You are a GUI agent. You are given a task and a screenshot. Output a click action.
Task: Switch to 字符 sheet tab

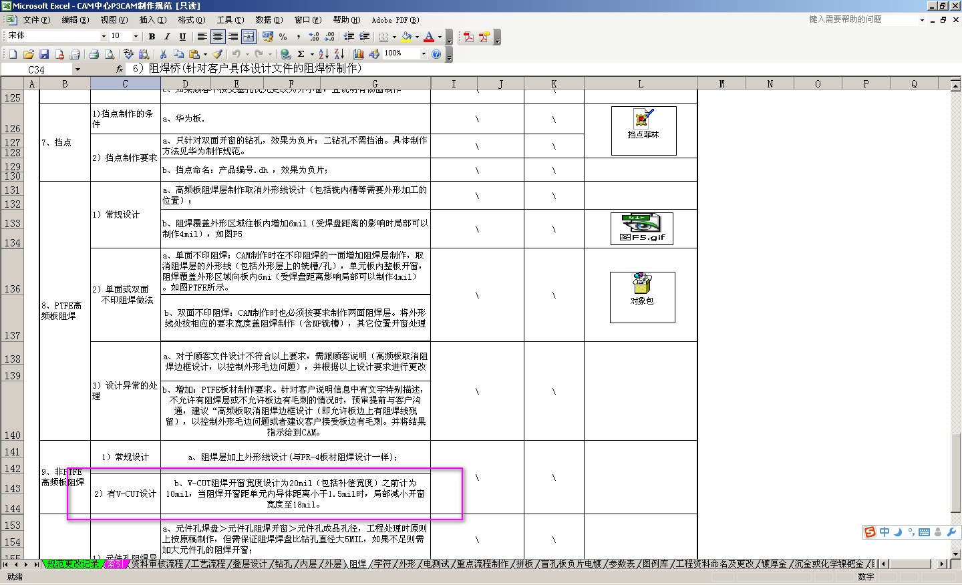pyautogui.click(x=383, y=564)
